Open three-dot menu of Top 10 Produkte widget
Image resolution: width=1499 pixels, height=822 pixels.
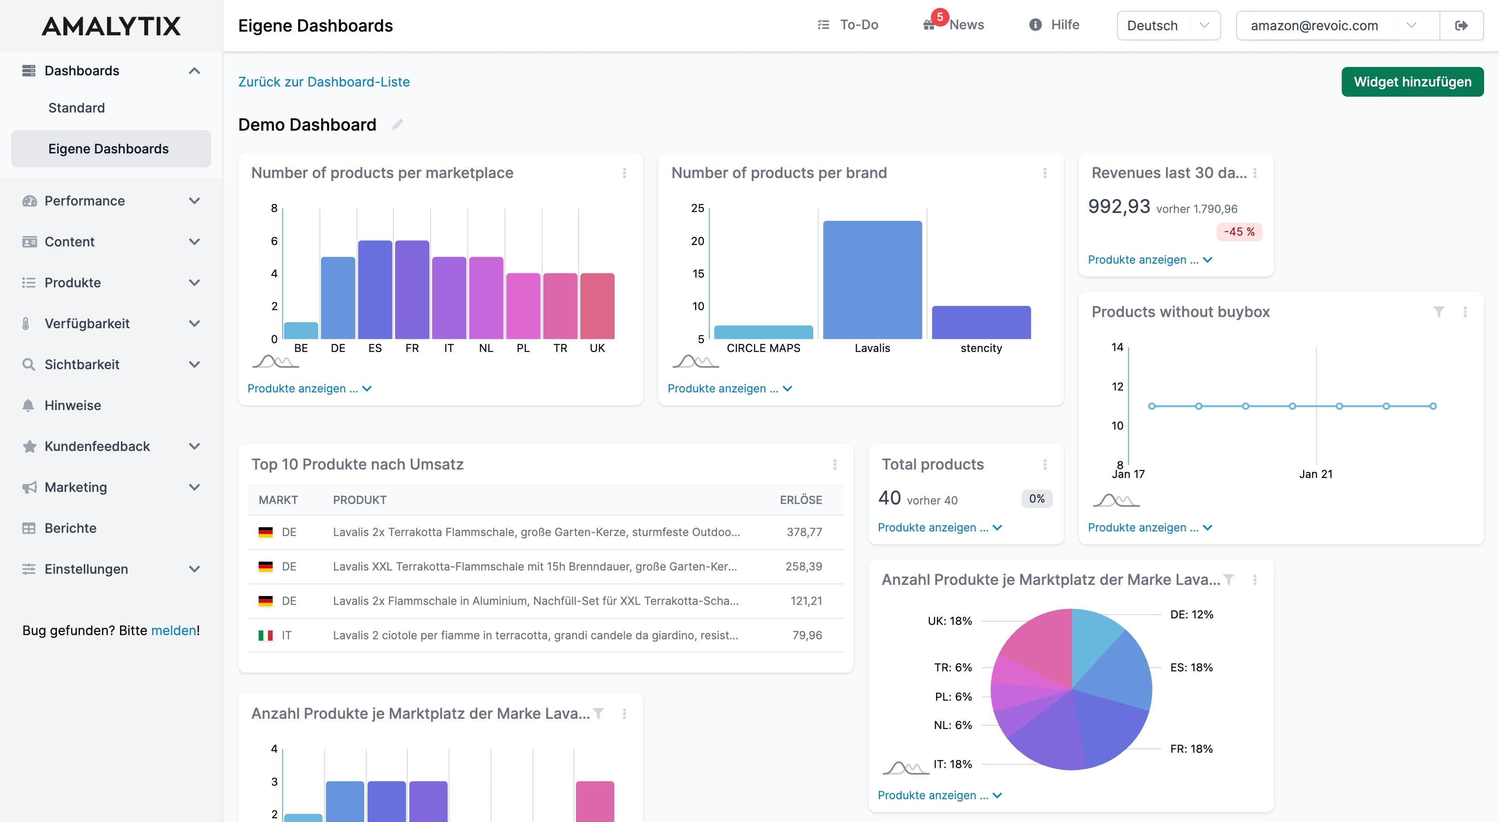coord(835,464)
